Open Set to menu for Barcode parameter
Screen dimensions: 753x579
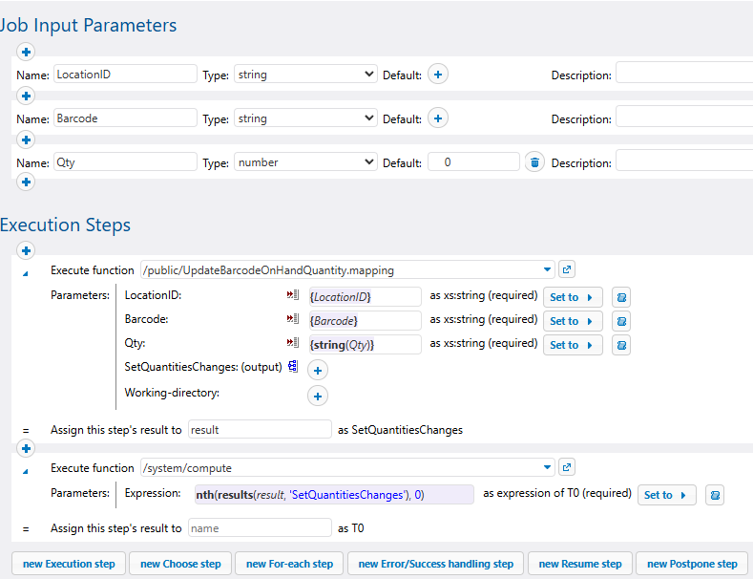pyautogui.click(x=573, y=321)
